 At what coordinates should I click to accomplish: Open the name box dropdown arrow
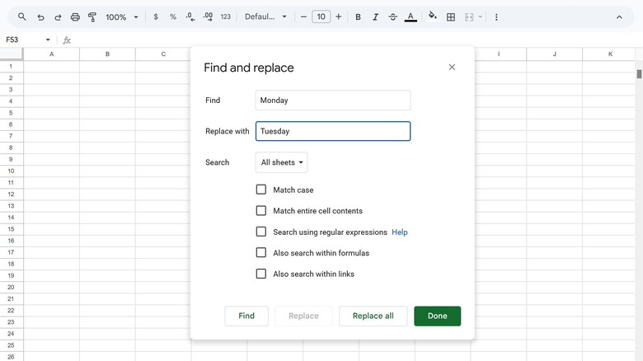point(48,40)
